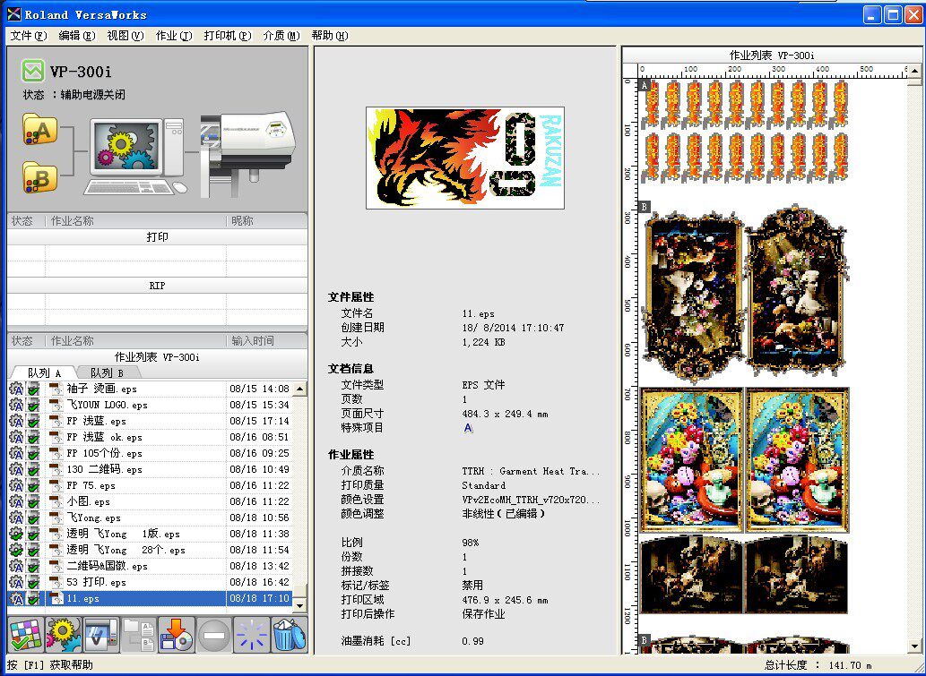Click the A marker in the layout preview
The width and height of the screenshot is (926, 676).
click(645, 85)
